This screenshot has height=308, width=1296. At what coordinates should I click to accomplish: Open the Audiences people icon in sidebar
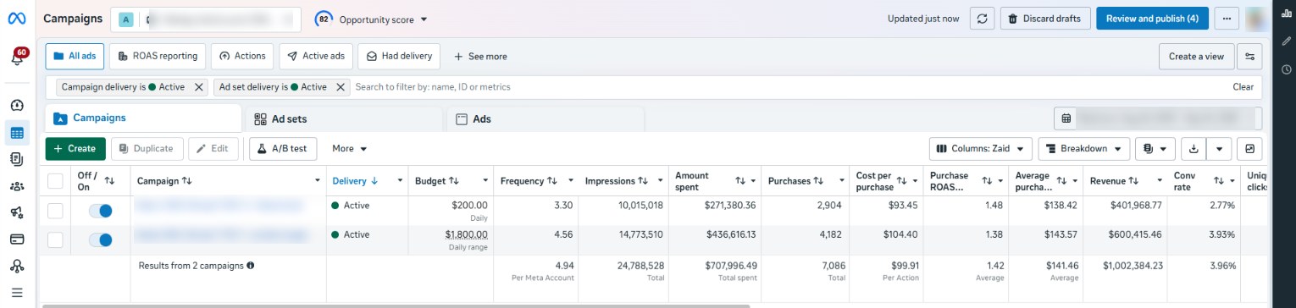(x=17, y=186)
